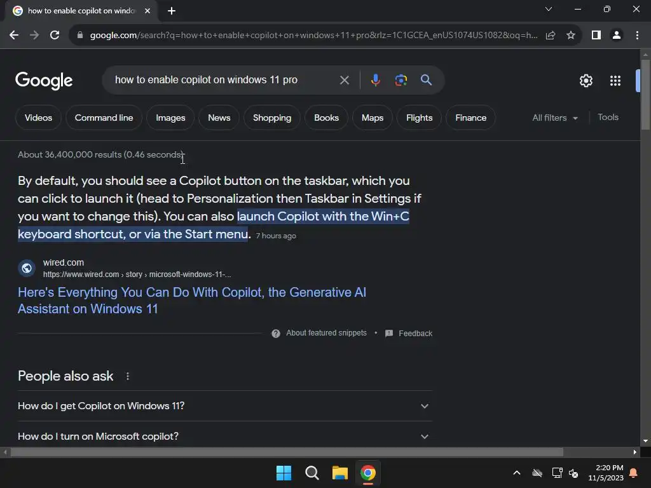Clear the search query text
Screen dimensions: 651x488
344,80
